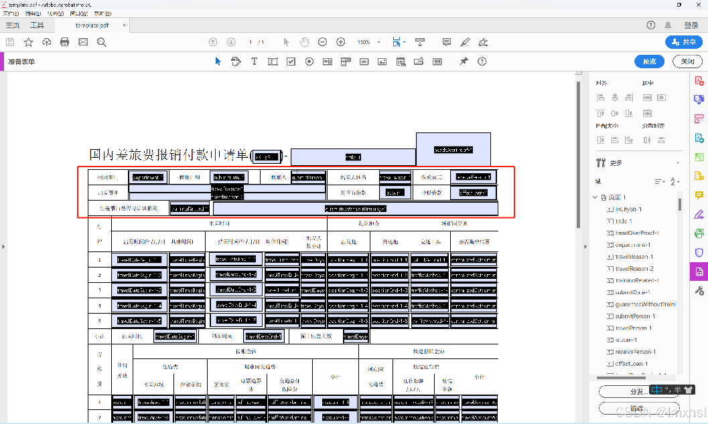The width and height of the screenshot is (708, 424).
Task: Expand the left navigation pane arrow
Action: click(3, 247)
